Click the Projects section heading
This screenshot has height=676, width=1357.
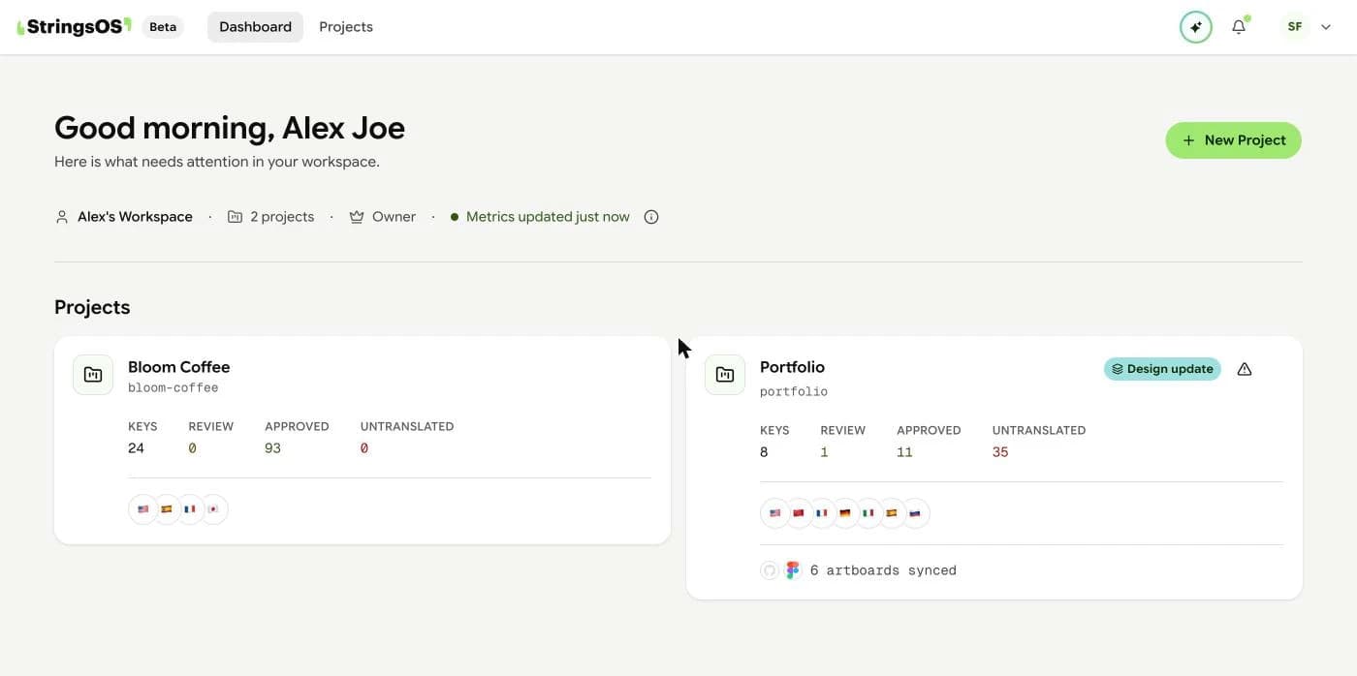[x=92, y=307]
